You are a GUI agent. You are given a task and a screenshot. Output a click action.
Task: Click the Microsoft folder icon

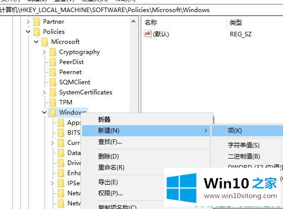(45, 42)
